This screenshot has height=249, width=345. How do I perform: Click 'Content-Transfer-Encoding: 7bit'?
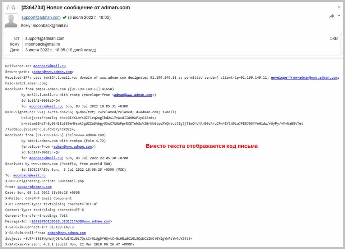[37, 216]
